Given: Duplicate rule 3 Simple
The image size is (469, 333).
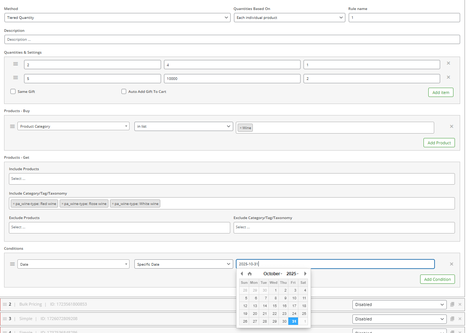Looking at the screenshot, I should (x=452, y=319).
